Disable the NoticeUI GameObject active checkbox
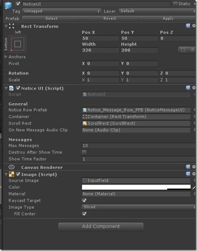Image resolution: width=197 pixels, height=251 pixels. tap(18, 4)
